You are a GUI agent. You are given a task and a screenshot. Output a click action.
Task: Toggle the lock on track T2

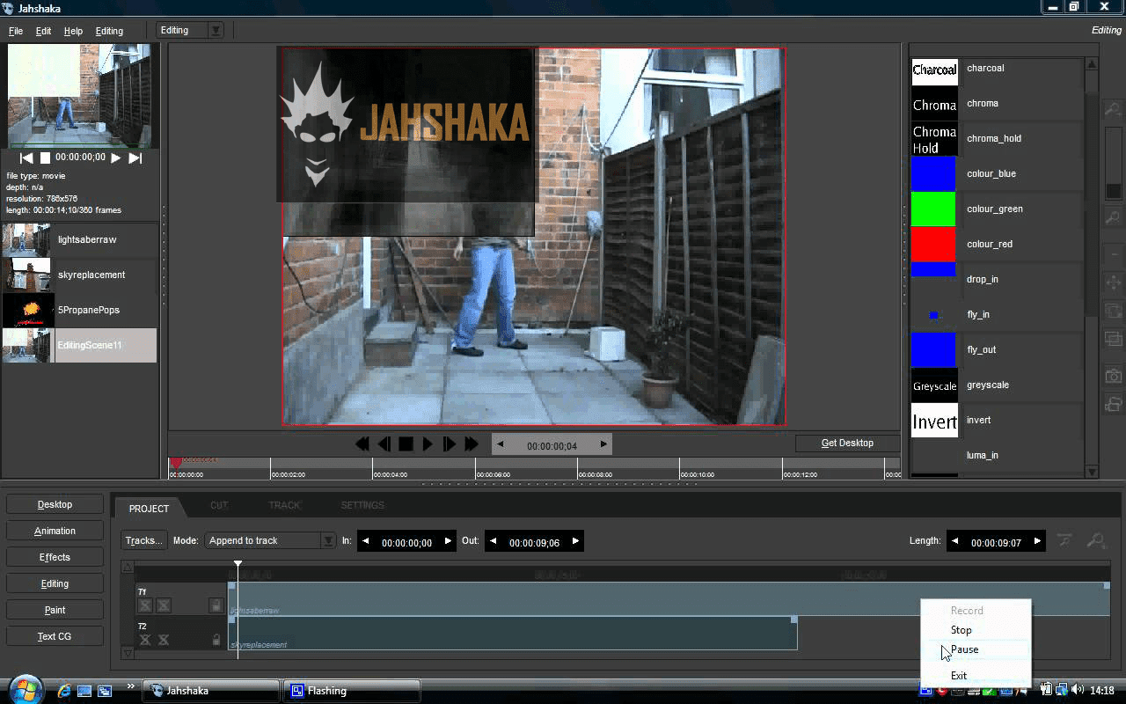click(216, 640)
